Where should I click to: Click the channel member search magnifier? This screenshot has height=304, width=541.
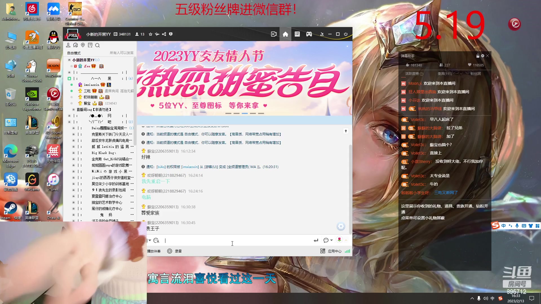click(x=97, y=45)
